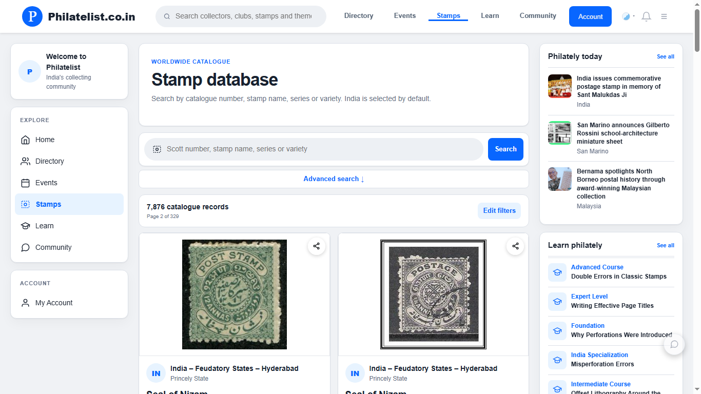The width and height of the screenshot is (701, 394).
Task: Click the Advanced Course graduation cap icon
Action: coord(557,272)
